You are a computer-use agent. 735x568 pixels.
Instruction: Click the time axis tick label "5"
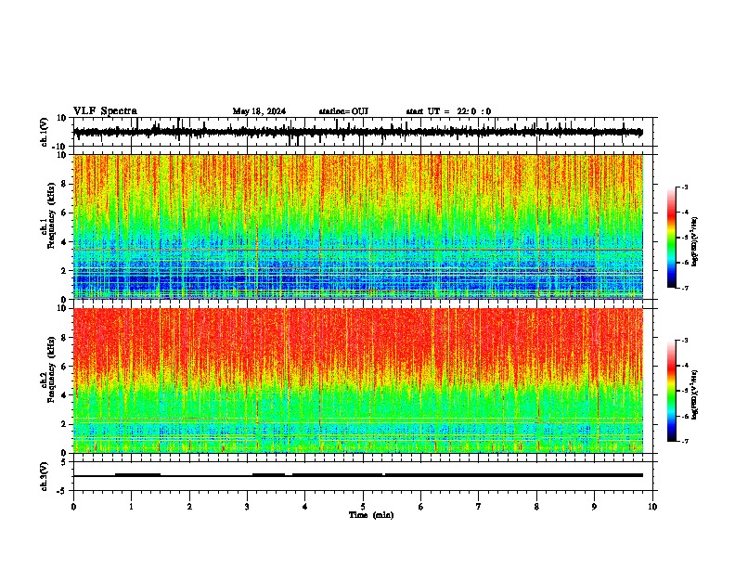tap(363, 507)
